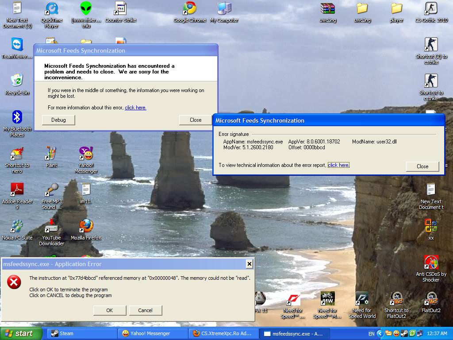Click ModName: user32.dll text
Viewport: 453px width, 340px height.
[x=374, y=142]
